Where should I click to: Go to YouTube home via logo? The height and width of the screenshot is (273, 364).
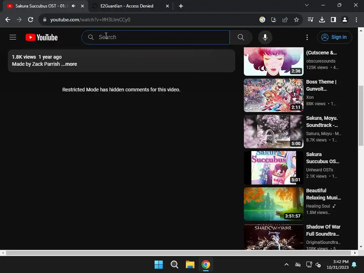pos(42,37)
